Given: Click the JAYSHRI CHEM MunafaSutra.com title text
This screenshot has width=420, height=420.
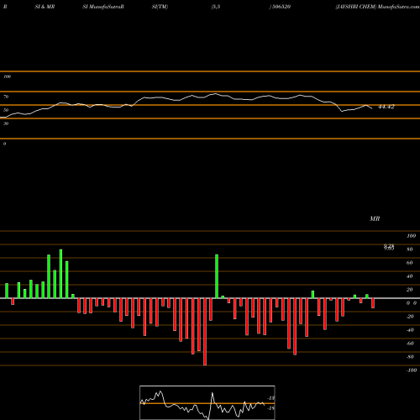Looking at the screenshot, I should 377,7.
